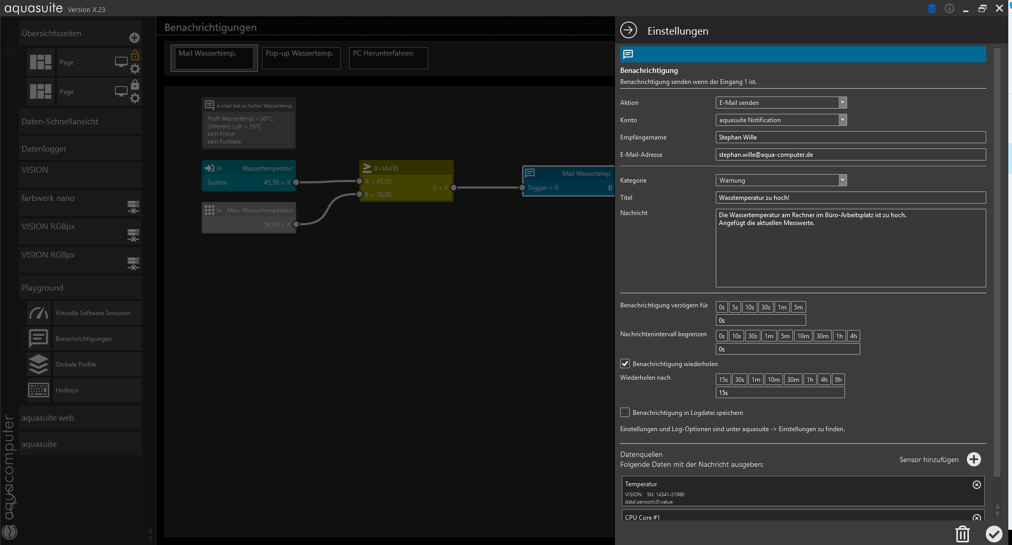Open Globale Profile layers icon
Viewport: 1012px width, 545px height.
point(38,364)
